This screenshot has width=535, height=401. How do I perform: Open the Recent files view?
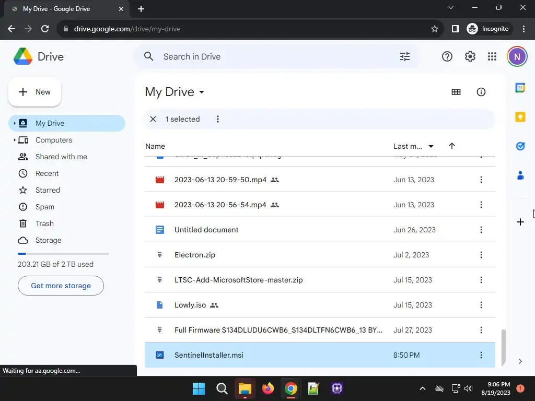pos(47,173)
